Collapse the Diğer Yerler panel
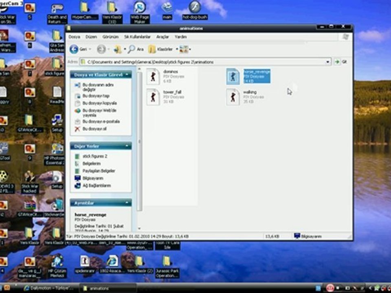The width and height of the screenshot is (391, 293). 127,146
